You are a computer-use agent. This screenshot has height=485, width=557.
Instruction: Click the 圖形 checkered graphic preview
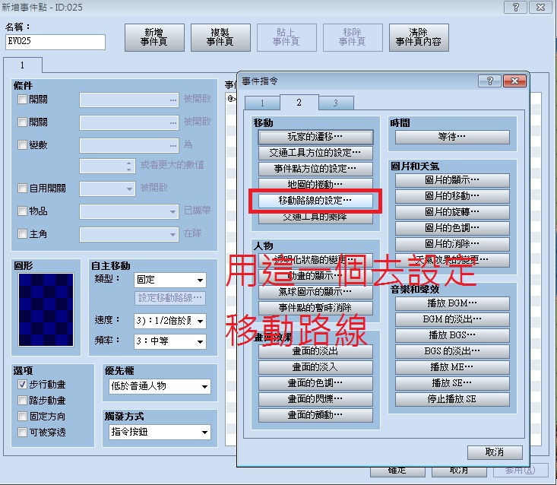click(x=46, y=309)
